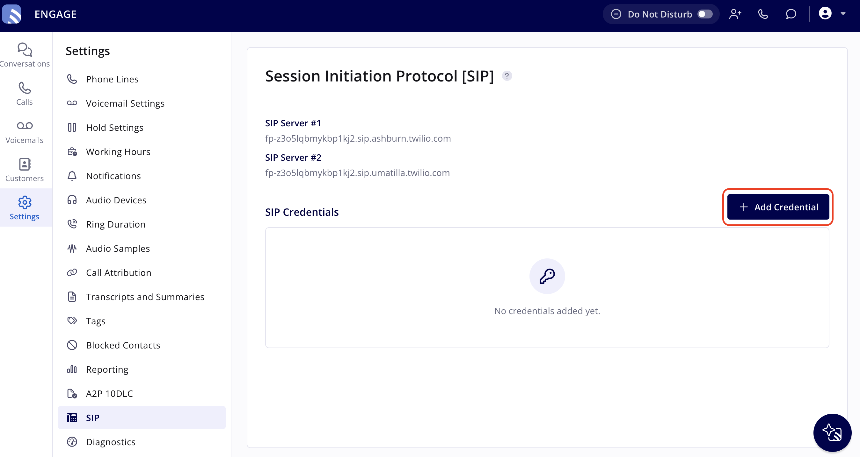Click the Audio Samples waveform icon
The width and height of the screenshot is (860, 457).
point(72,248)
